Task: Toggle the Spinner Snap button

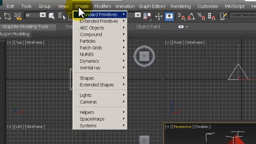Action: [x=212, y=16]
